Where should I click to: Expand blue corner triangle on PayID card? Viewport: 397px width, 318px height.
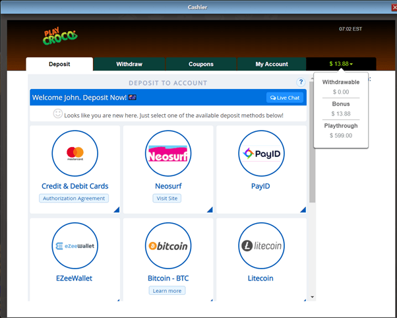click(x=303, y=210)
